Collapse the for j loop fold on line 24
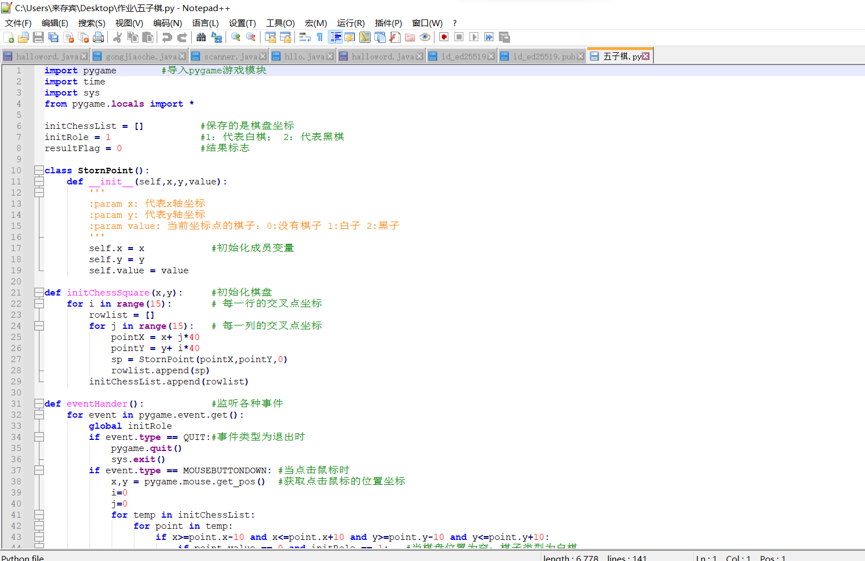 coord(39,326)
